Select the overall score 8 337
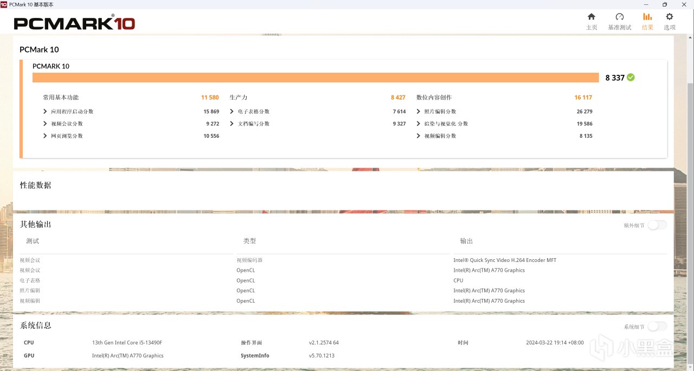Screen dimensions: 694x371 (x=615, y=78)
